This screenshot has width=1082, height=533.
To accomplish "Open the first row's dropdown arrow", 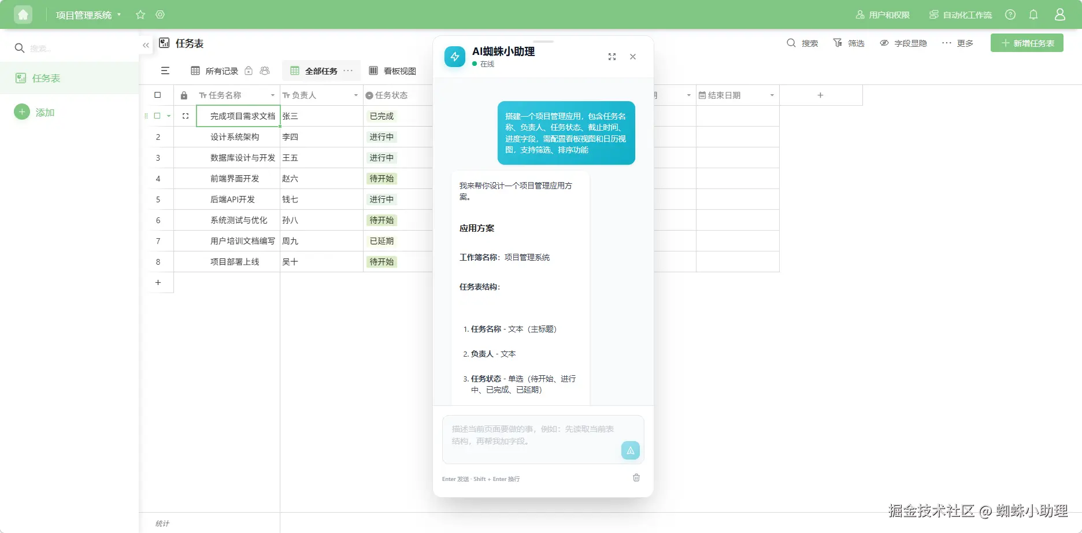I will click(x=169, y=116).
